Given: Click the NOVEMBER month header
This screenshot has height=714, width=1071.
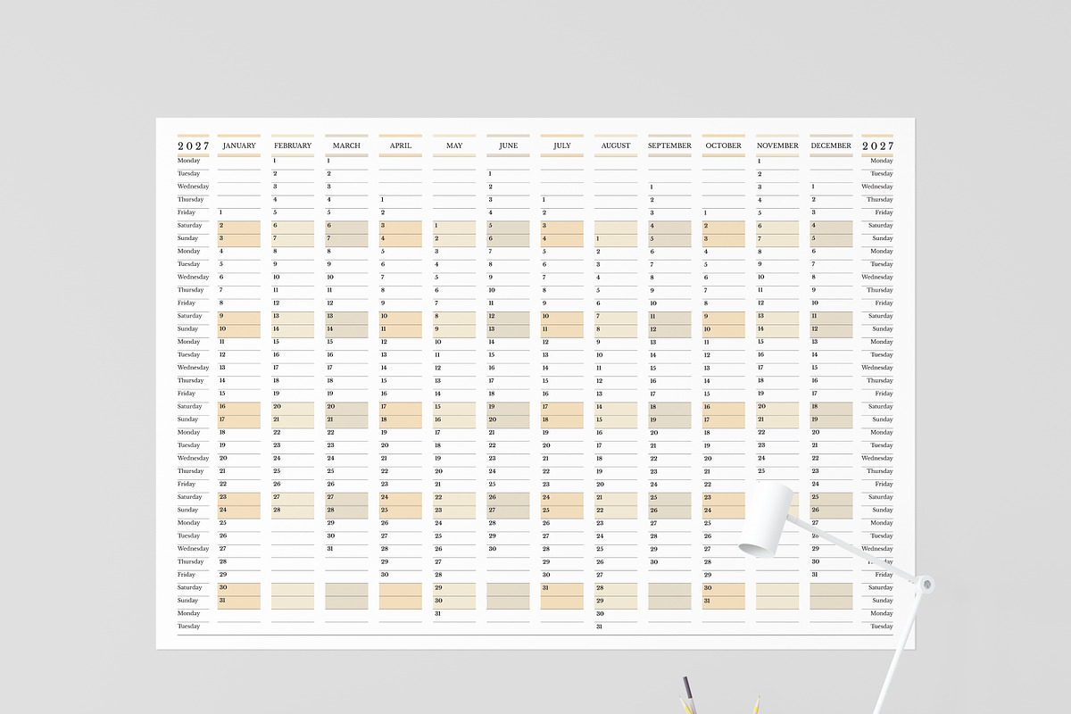Looking at the screenshot, I should pyautogui.click(x=777, y=145).
